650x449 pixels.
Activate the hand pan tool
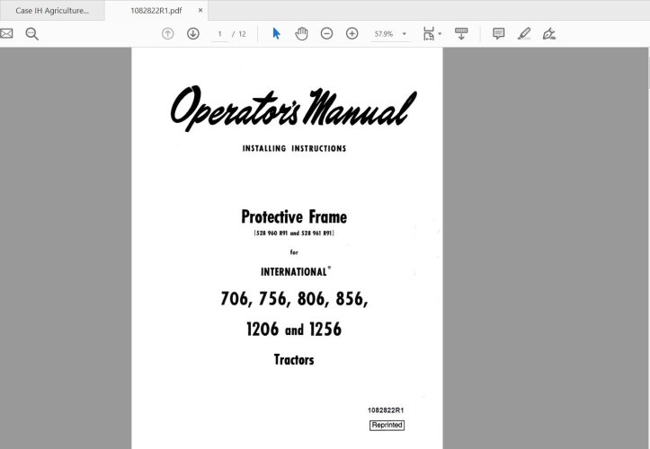pyautogui.click(x=301, y=33)
